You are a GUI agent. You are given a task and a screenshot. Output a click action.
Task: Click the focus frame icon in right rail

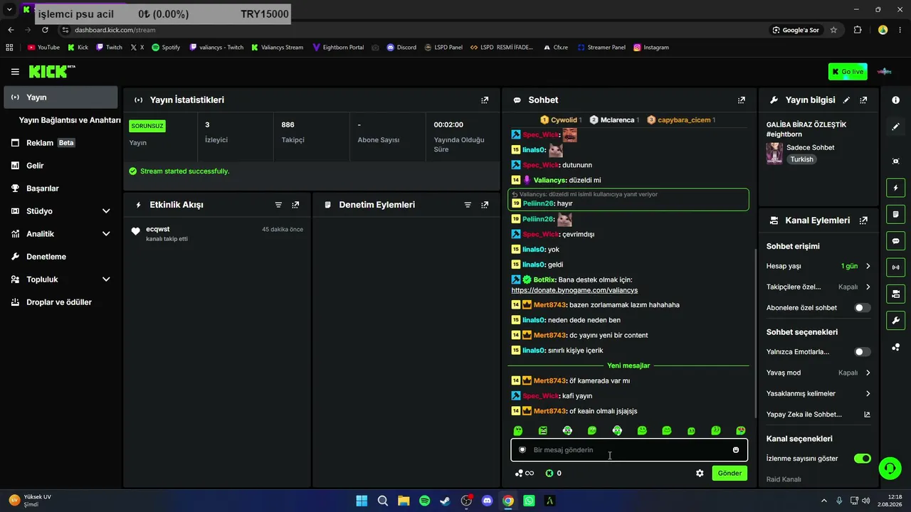pyautogui.click(x=895, y=161)
